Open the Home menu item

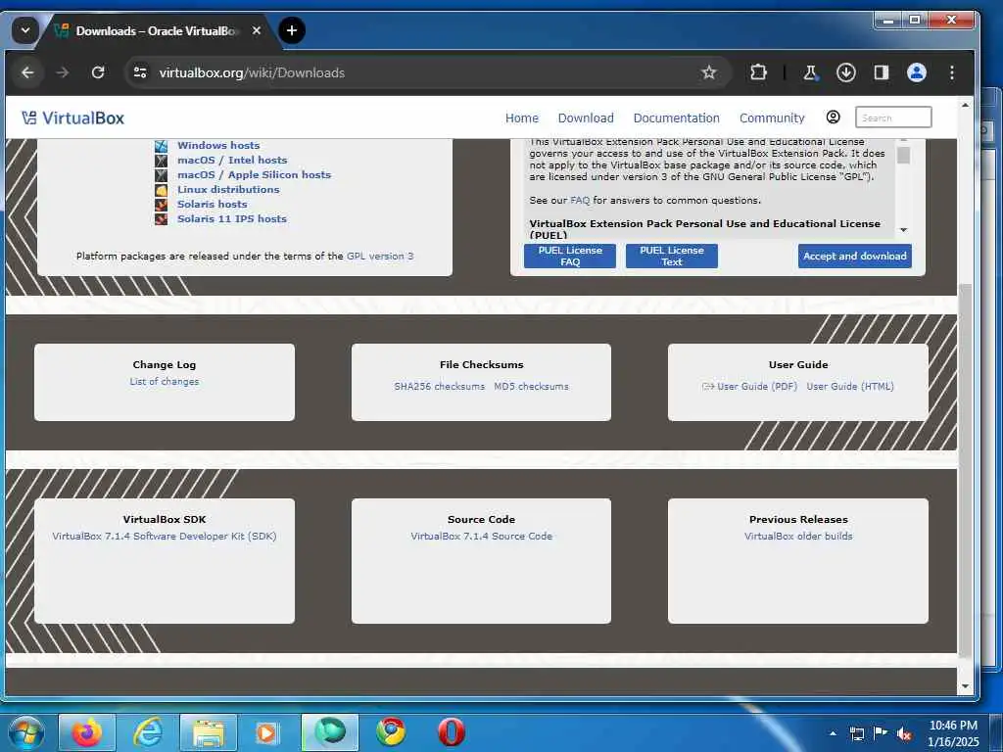522,118
